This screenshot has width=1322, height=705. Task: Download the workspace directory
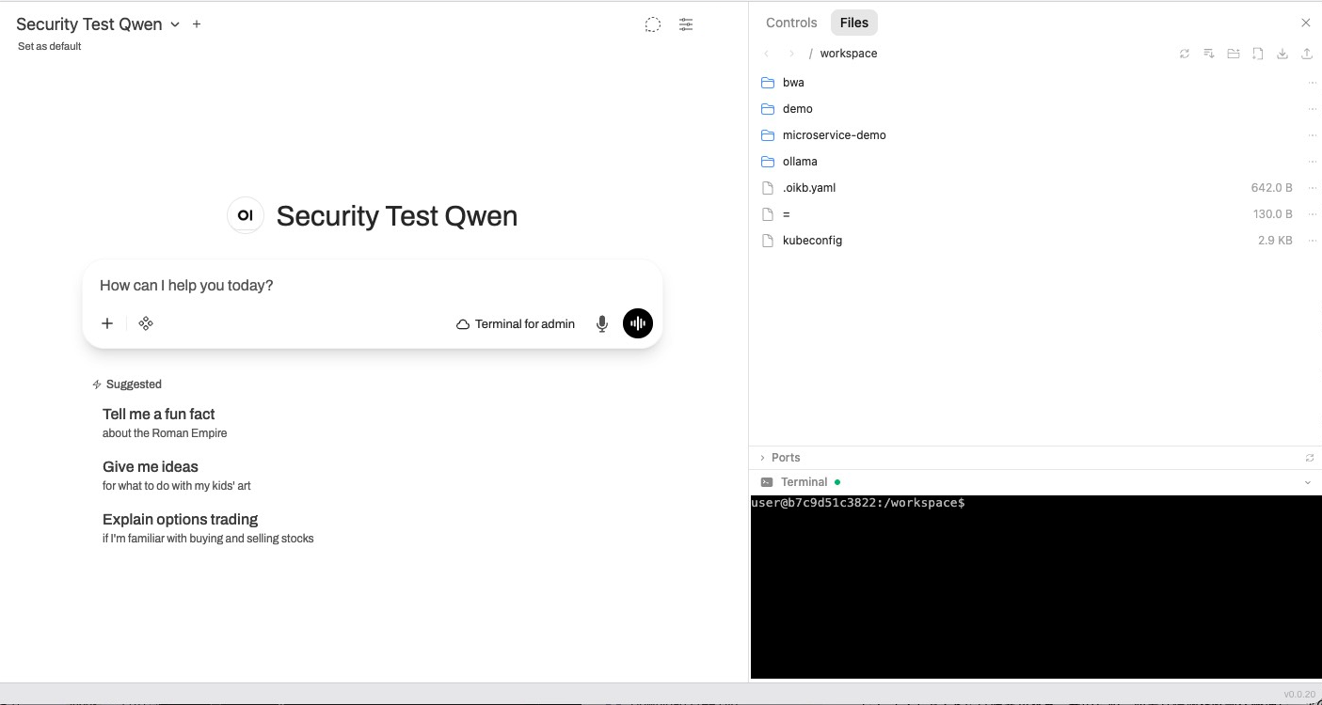click(x=1282, y=54)
